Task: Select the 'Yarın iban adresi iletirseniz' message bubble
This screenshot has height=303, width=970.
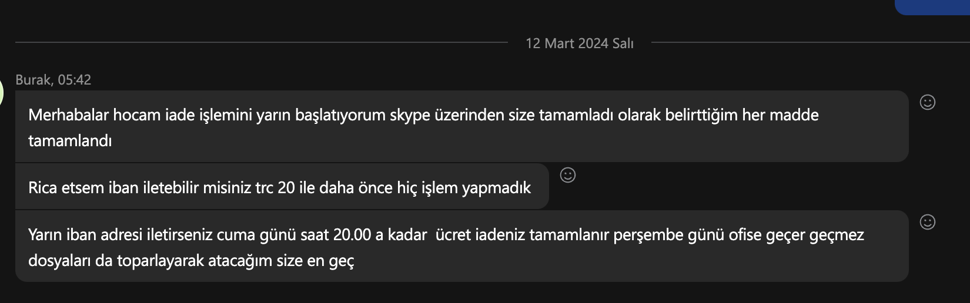Action: point(462,246)
